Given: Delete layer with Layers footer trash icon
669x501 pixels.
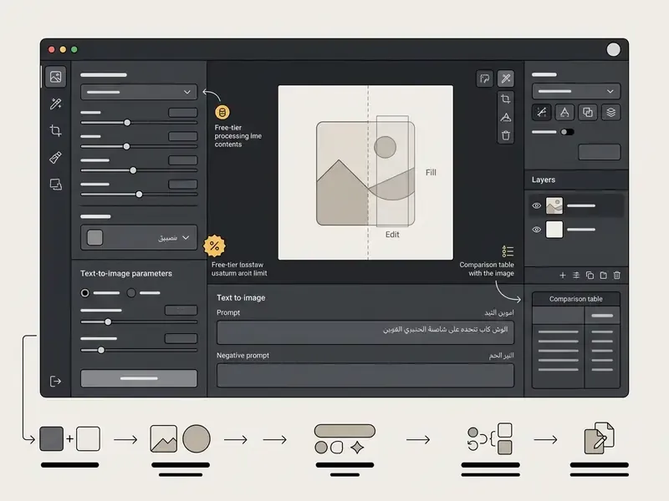Looking at the screenshot, I should [617, 276].
